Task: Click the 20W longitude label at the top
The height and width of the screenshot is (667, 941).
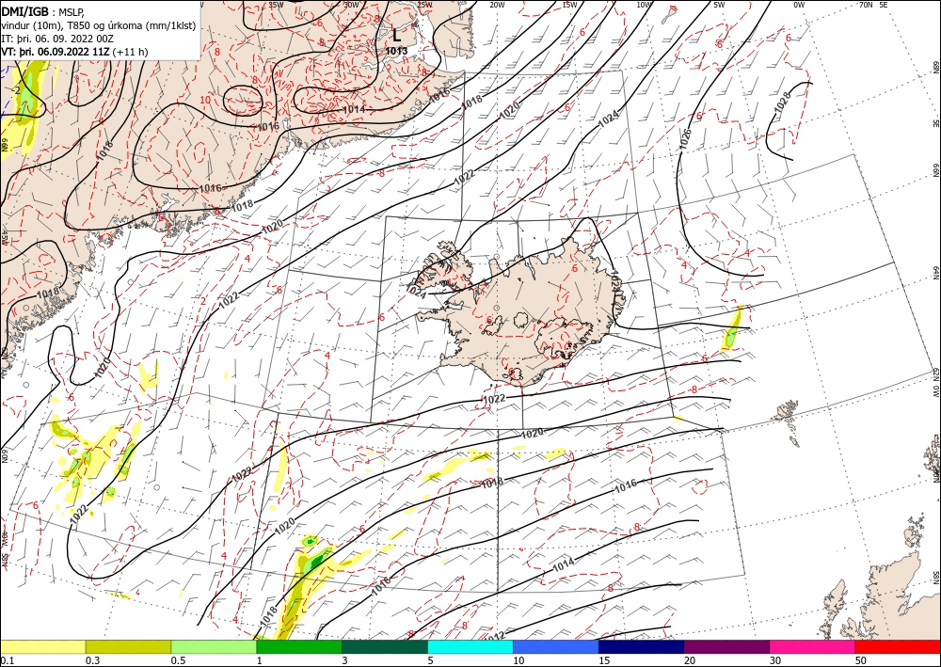Action: point(496,4)
